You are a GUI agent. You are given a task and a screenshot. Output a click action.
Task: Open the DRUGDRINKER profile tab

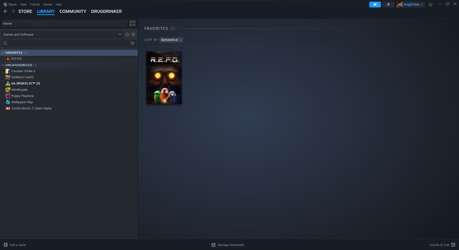[106, 11]
